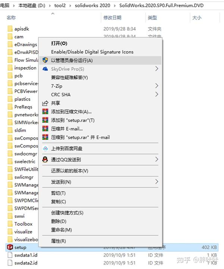
Task: Open breadcrumb chevron after solidworks 2020
Action: [115, 6]
